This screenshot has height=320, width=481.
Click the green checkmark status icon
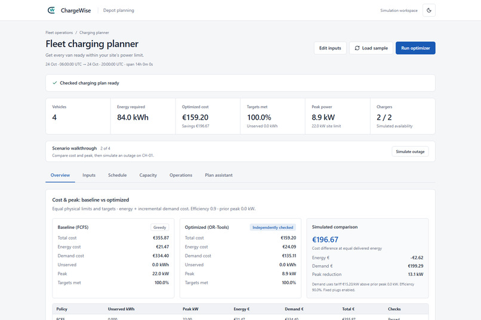(x=54, y=83)
